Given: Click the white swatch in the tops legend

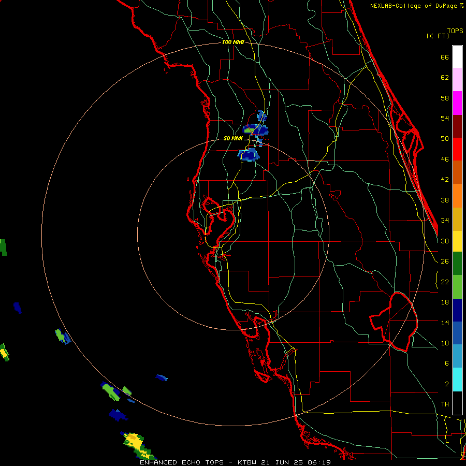Looking at the screenshot, I should click(x=457, y=57).
